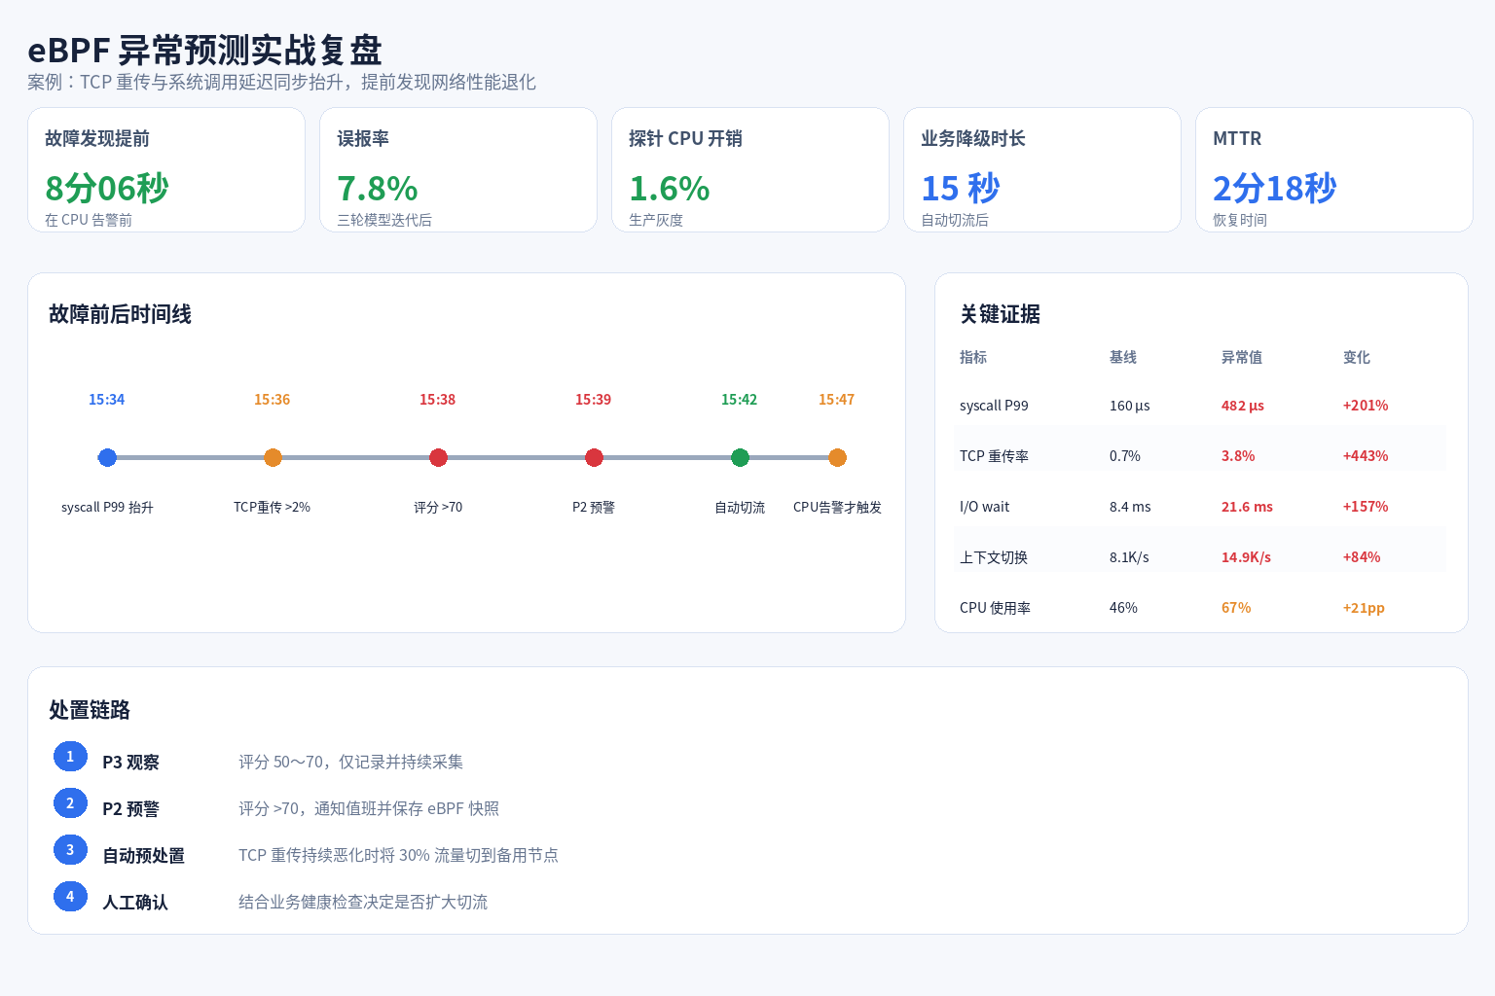Click the +84% change value
The width and height of the screenshot is (1495, 996).
[1362, 557]
